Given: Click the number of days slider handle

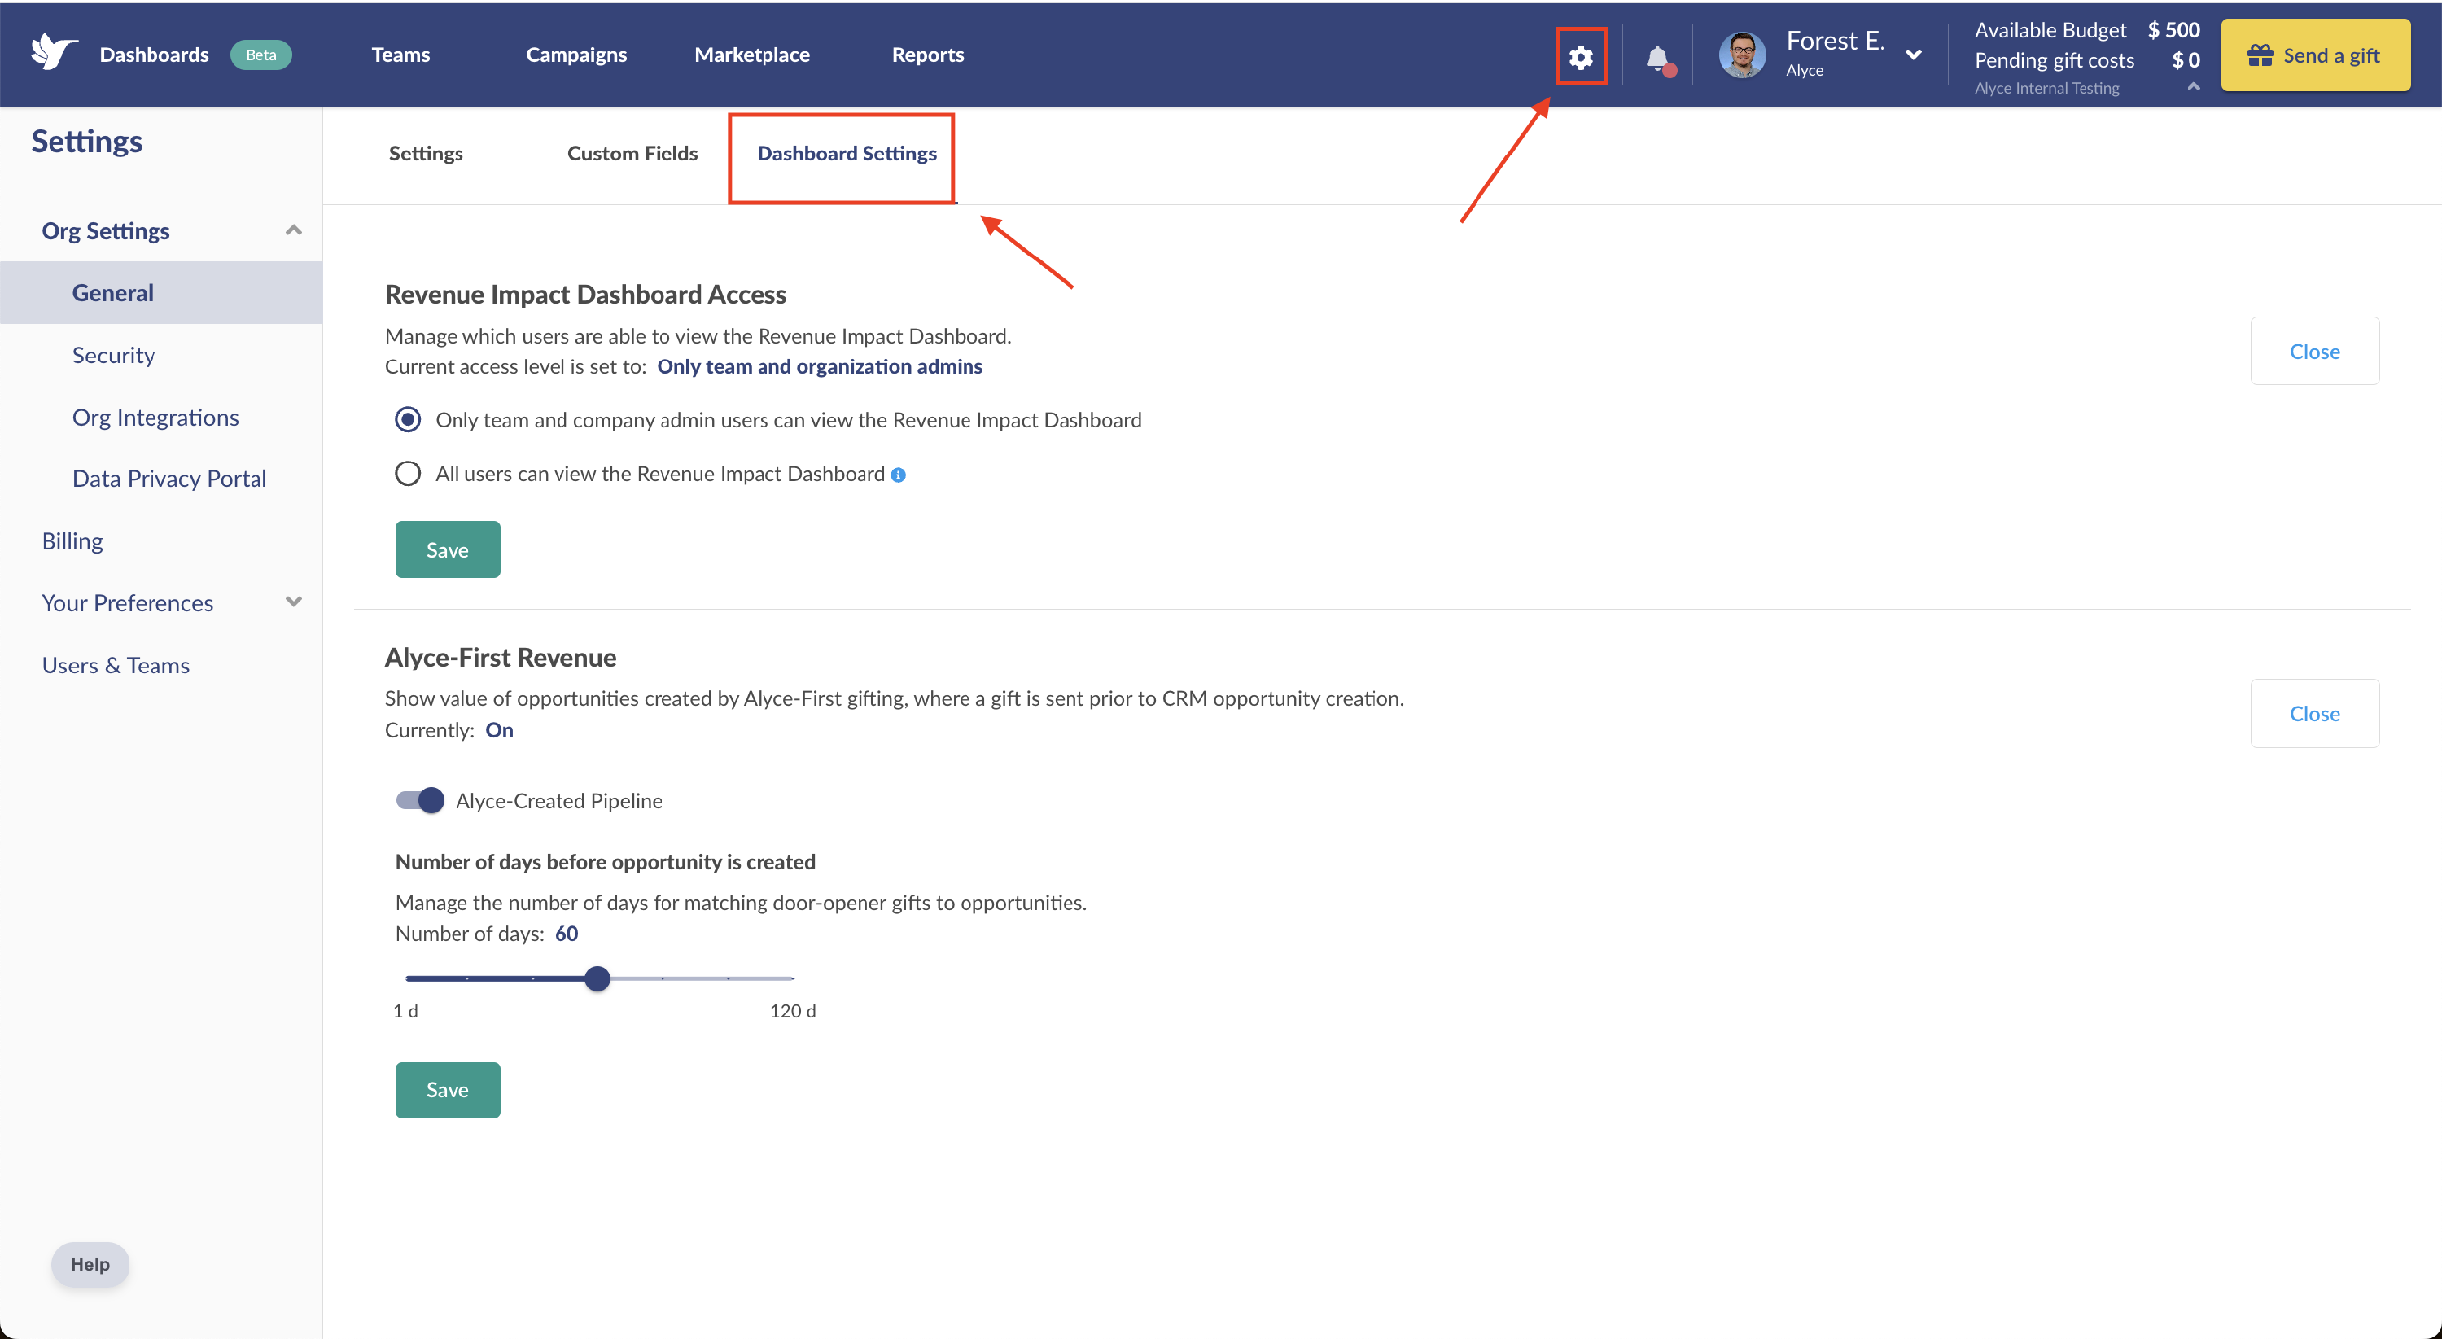Looking at the screenshot, I should 597,978.
